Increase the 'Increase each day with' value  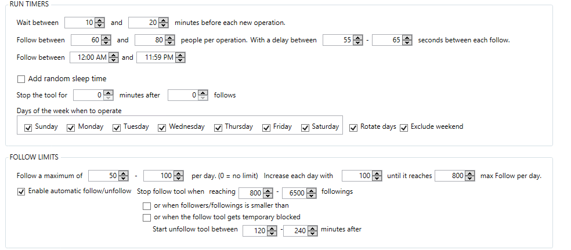click(378, 173)
